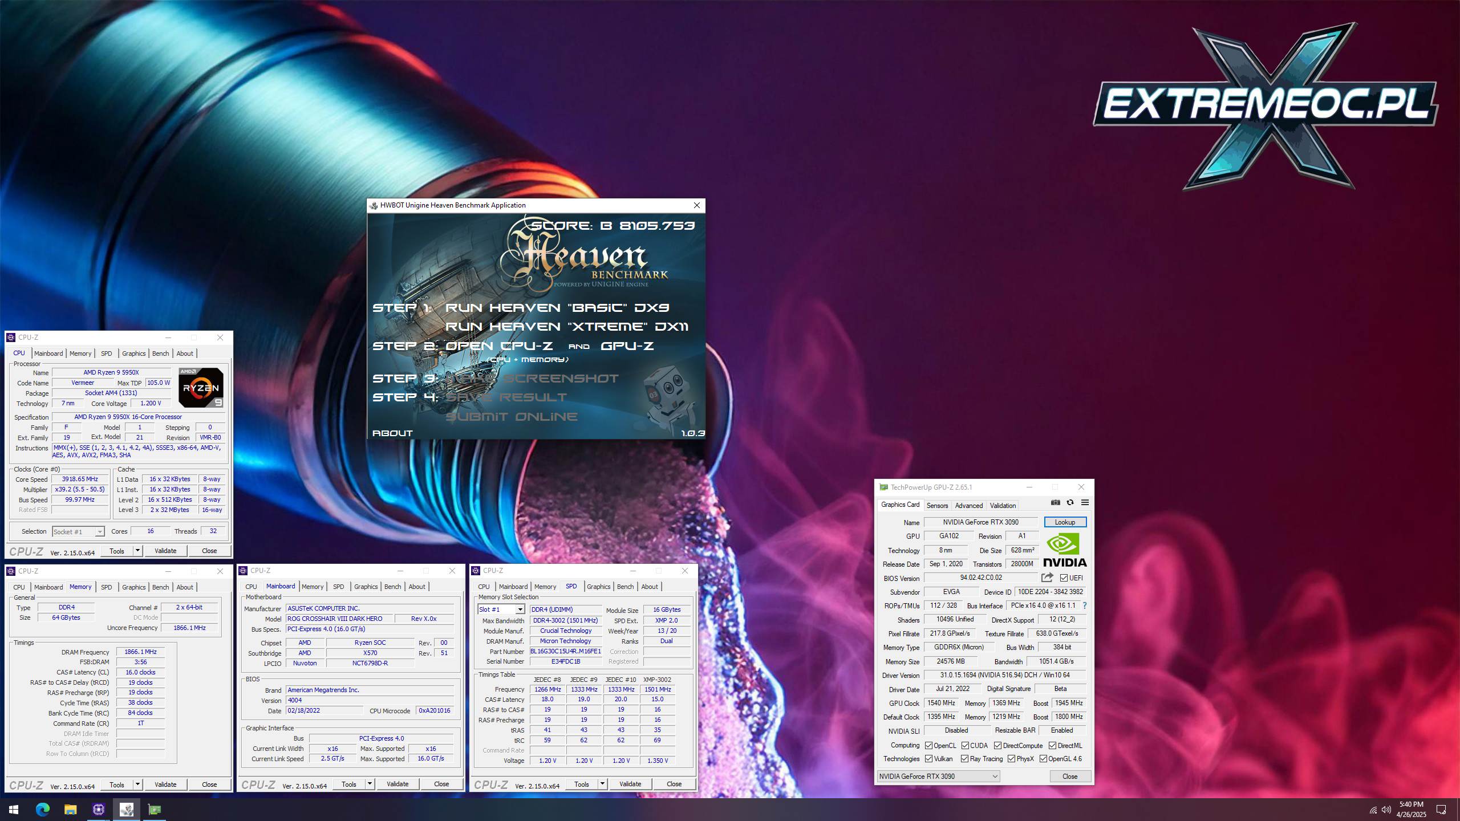Click About in the HWBOT Heaven window
This screenshot has width=1460, height=821.
(x=392, y=433)
